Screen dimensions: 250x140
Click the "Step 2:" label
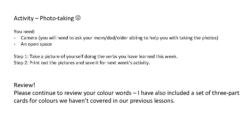click(21, 63)
